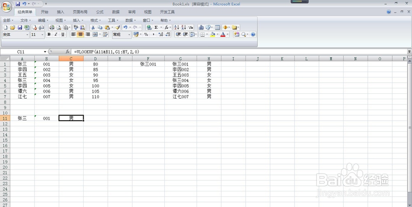Toggle Underline formatting
412x207 pixels.
pos(63,35)
